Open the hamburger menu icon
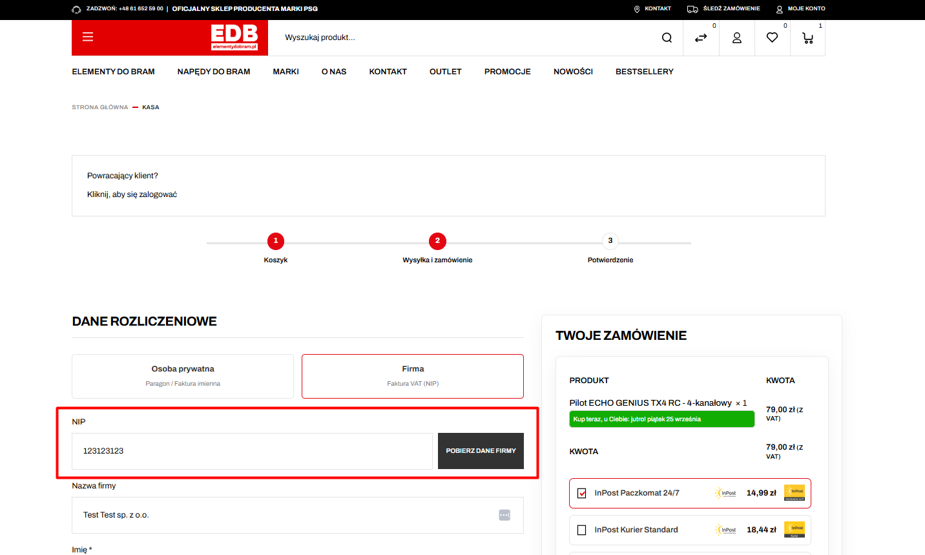Viewport: 925px width, 555px height. [88, 37]
